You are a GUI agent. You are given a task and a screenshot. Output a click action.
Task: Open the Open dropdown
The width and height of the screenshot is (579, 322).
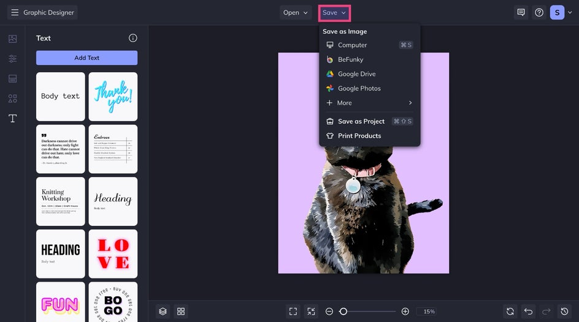(296, 12)
